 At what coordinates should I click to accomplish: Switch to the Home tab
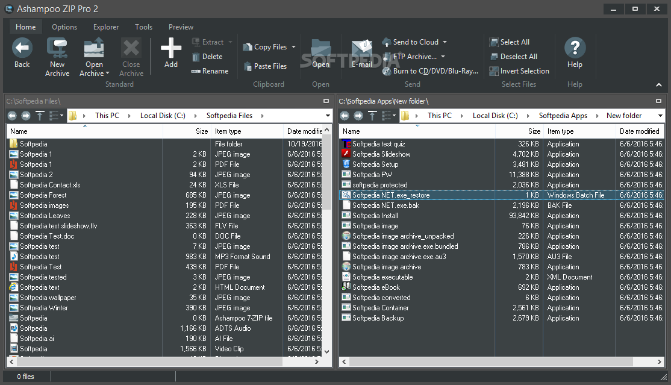(26, 27)
